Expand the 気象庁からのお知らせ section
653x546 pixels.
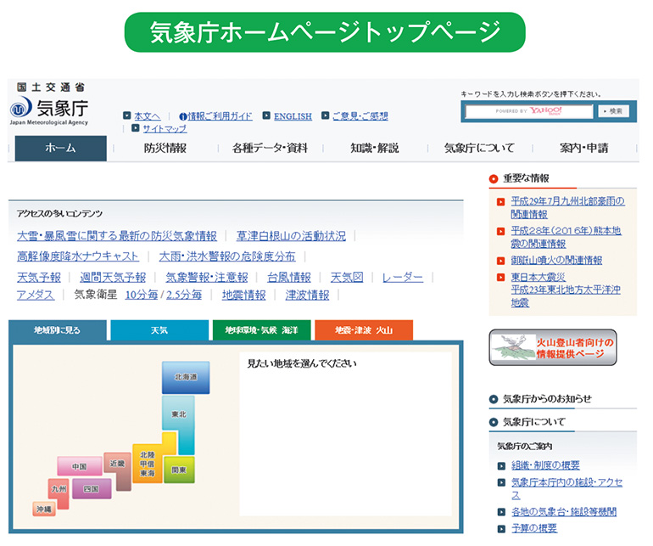[546, 399]
